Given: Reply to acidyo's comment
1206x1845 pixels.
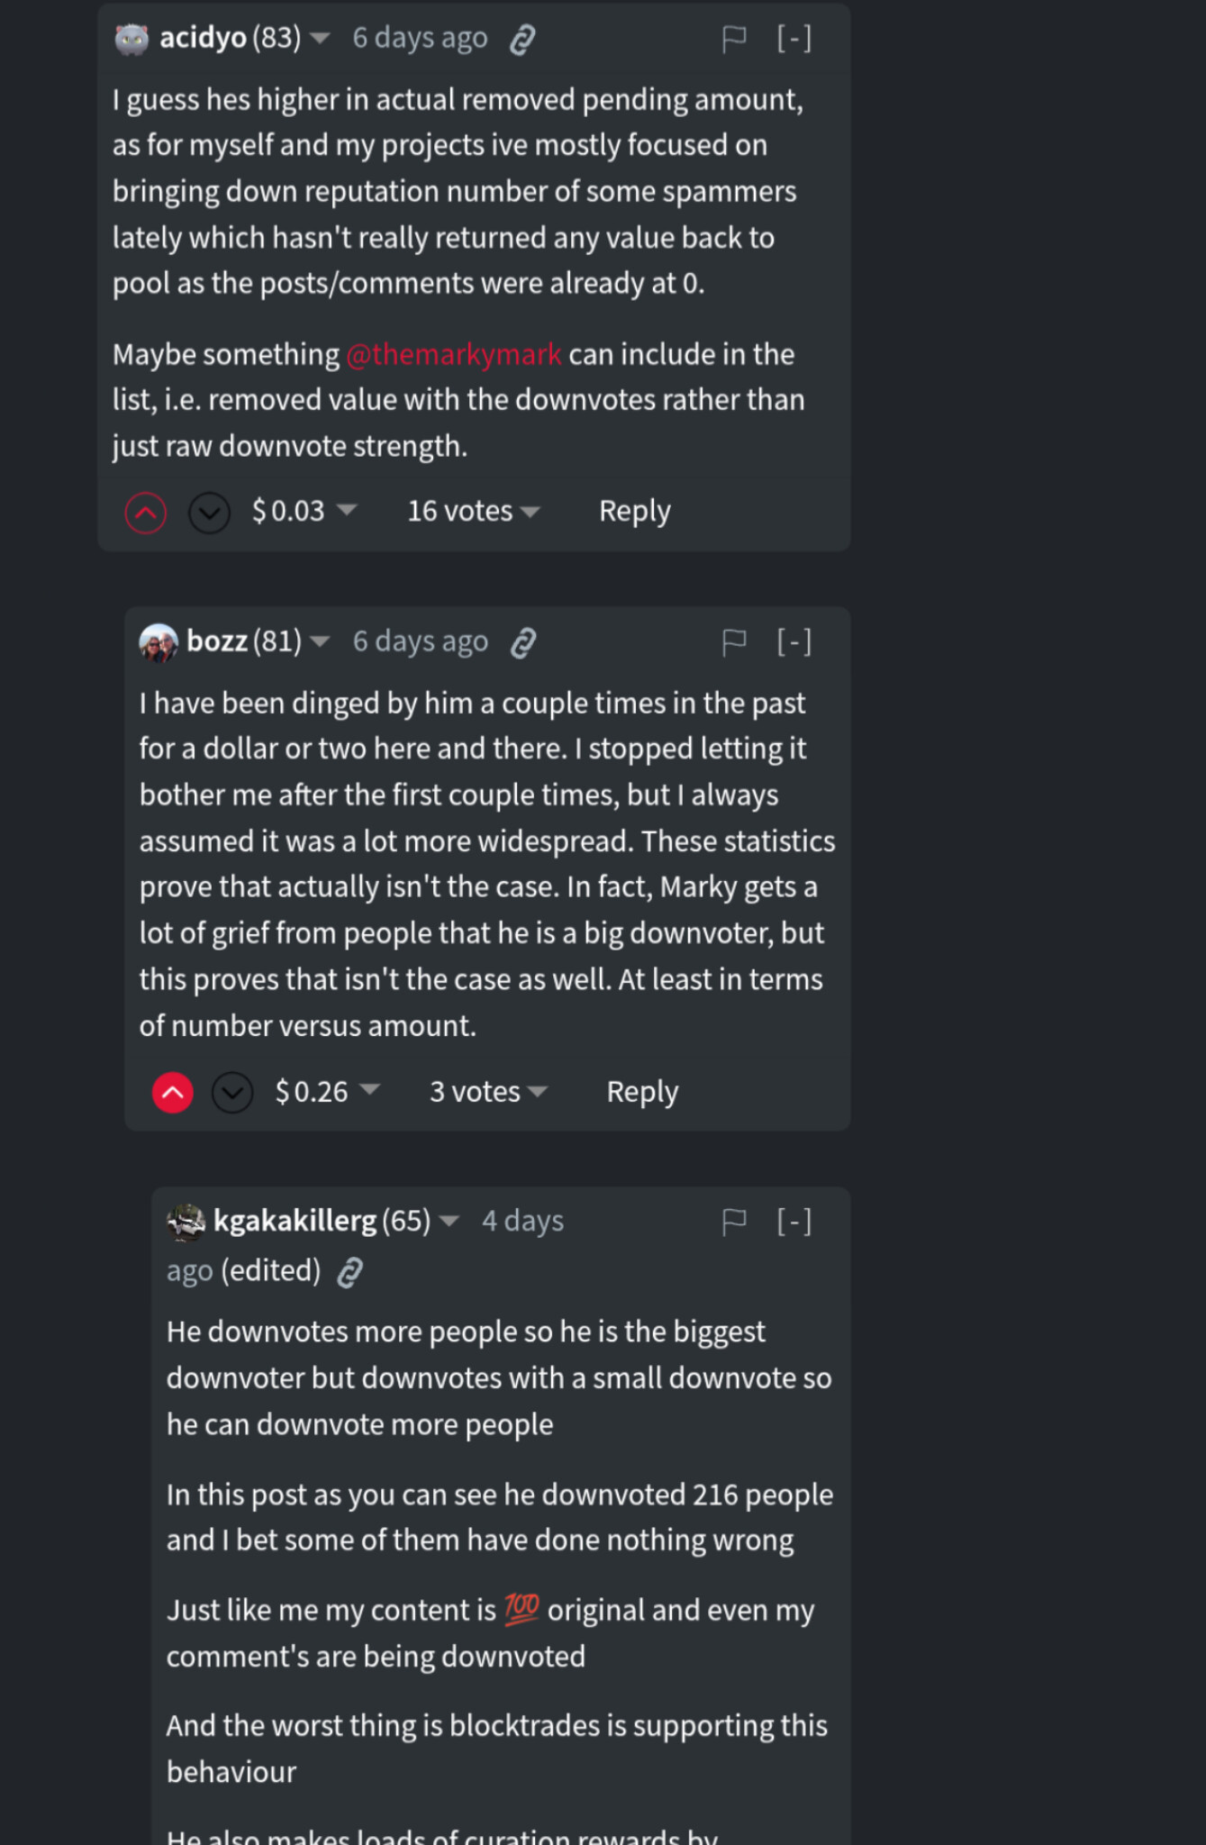Looking at the screenshot, I should (635, 511).
